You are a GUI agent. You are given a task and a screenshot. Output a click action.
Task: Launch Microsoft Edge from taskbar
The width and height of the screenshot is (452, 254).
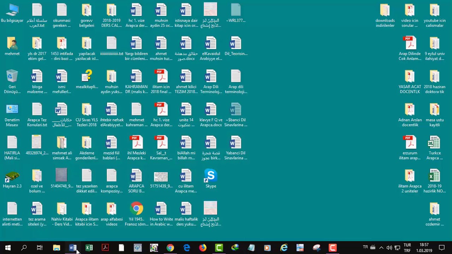pos(186,248)
